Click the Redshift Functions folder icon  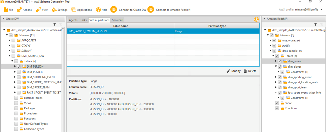[x=282, y=108]
